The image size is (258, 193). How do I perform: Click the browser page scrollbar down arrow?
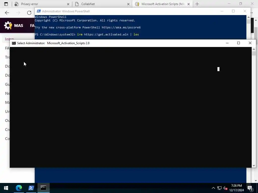coord(256,181)
